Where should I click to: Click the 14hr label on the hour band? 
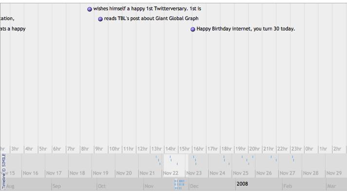pos(170,149)
